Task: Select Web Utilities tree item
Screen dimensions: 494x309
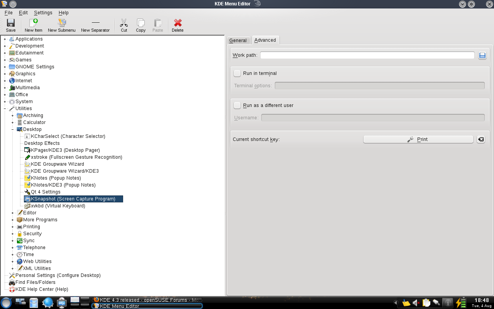Action: coord(34,261)
